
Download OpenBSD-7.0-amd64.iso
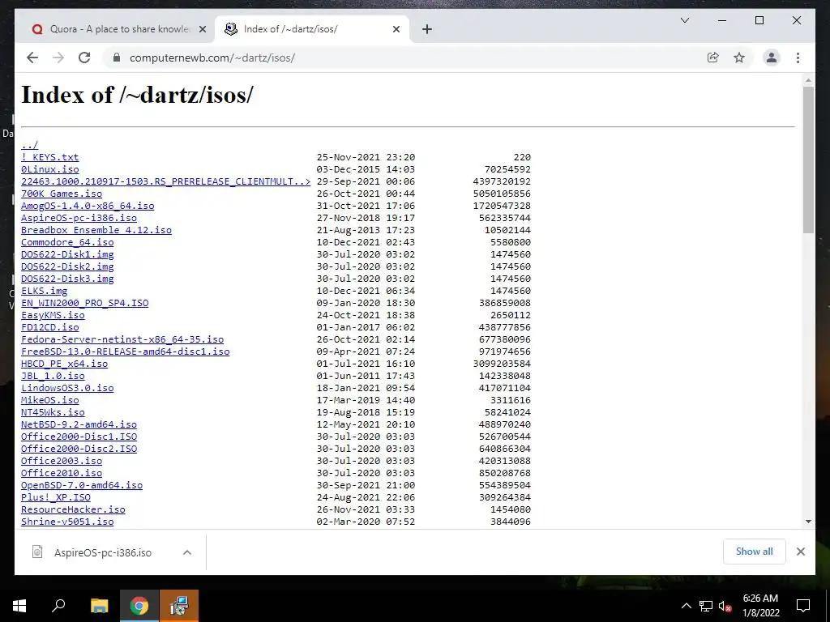[82, 486]
